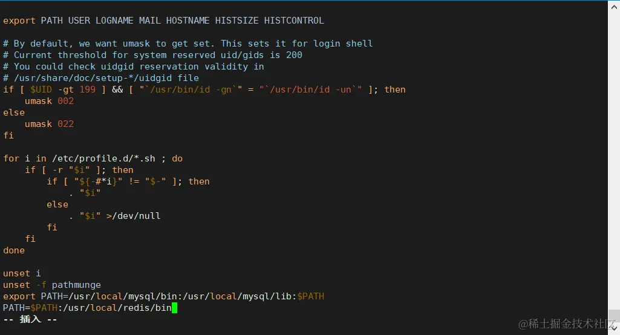
Task: Click the green cursor block after redis/bin
Action: pyautogui.click(x=174, y=308)
